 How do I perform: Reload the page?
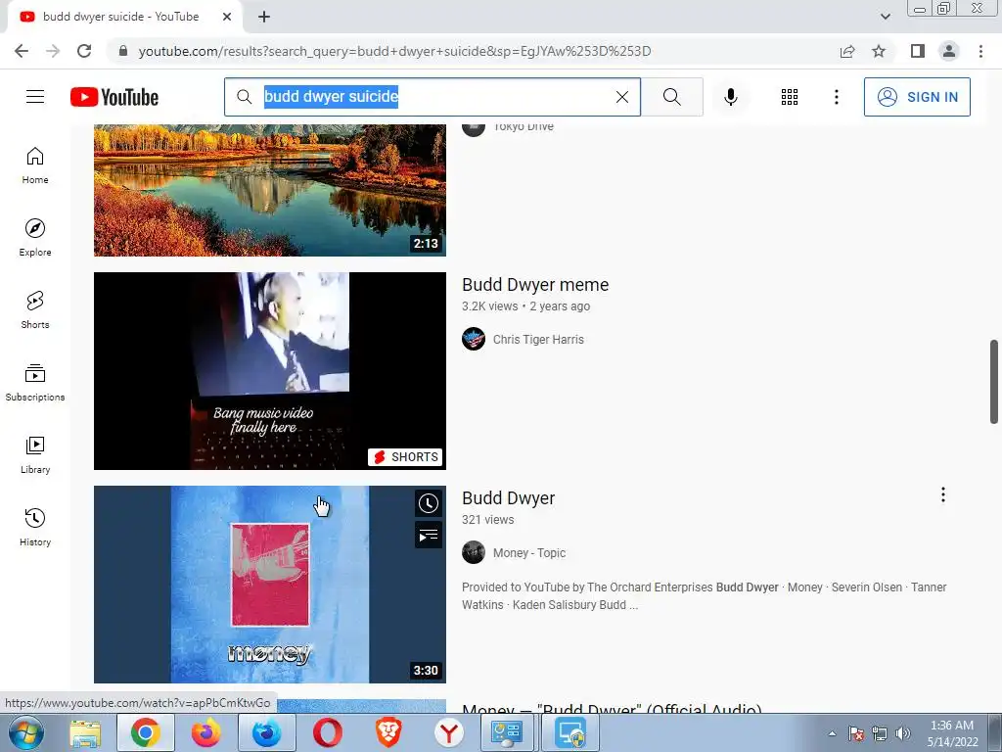[x=84, y=51]
